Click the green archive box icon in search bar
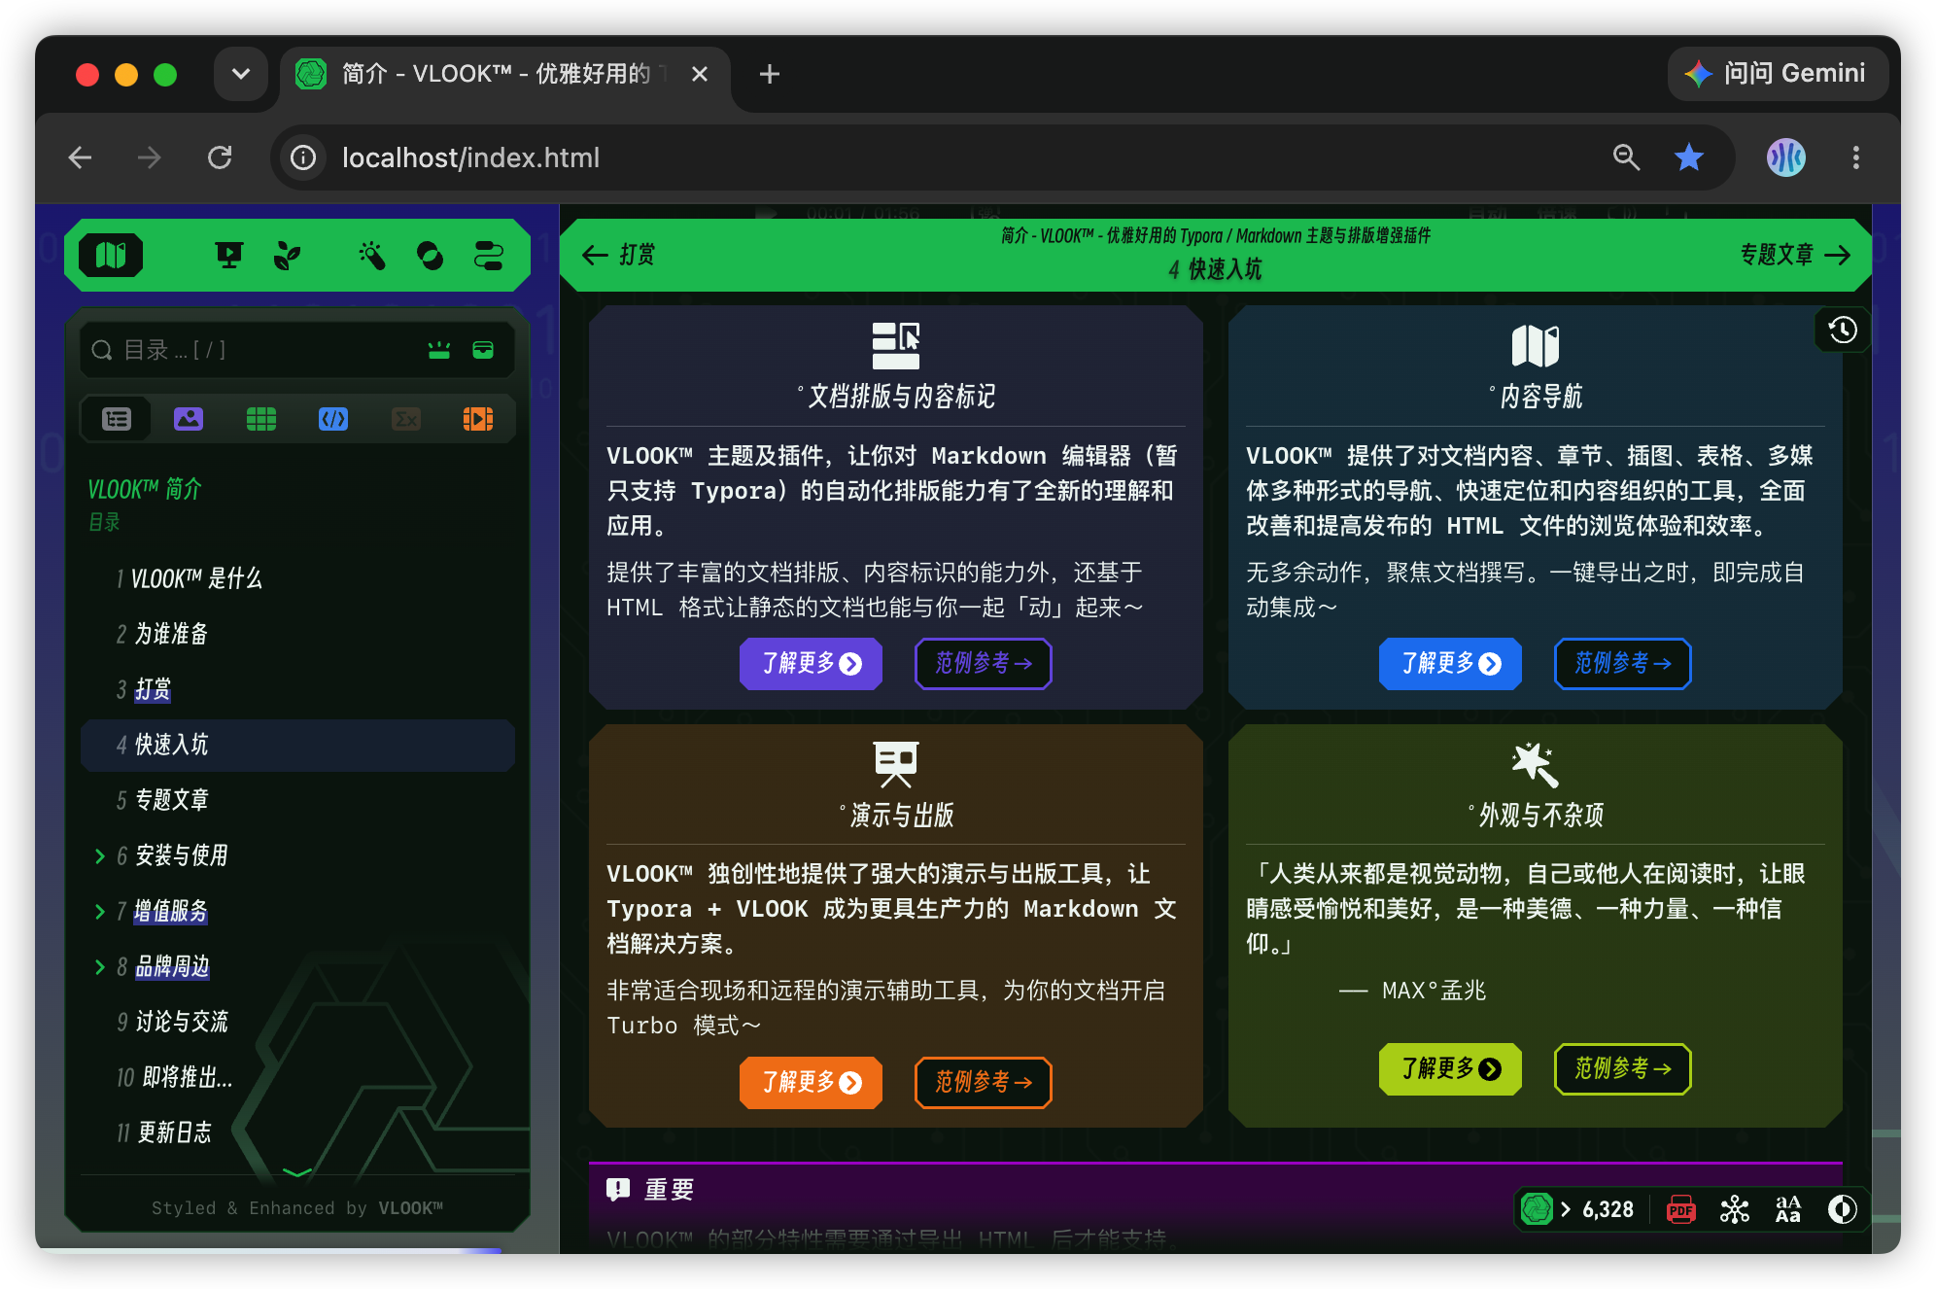1936x1289 pixels. pos(483,350)
